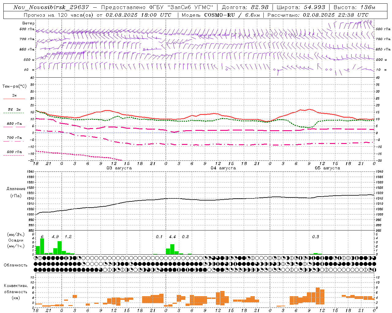392x313 pixels.
Task: Click the (мм/1ч.) unit label
Action: pos(16,246)
